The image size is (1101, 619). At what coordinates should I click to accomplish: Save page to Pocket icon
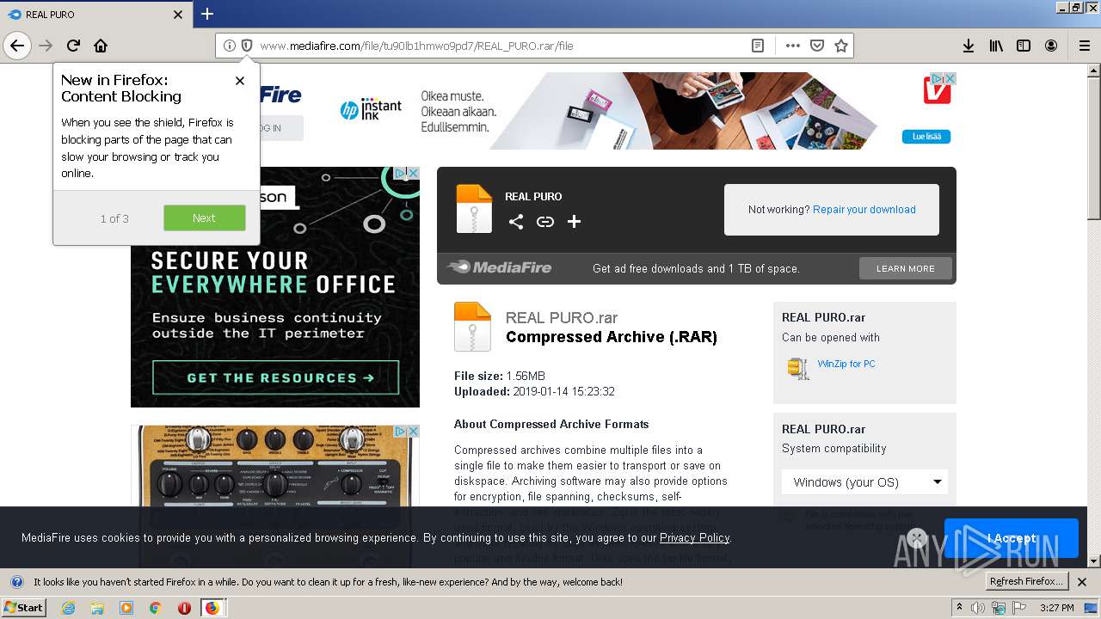[817, 46]
